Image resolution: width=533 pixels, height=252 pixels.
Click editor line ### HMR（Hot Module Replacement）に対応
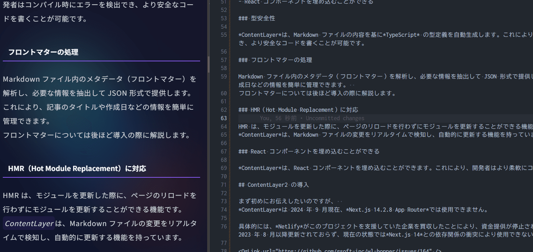click(x=298, y=110)
